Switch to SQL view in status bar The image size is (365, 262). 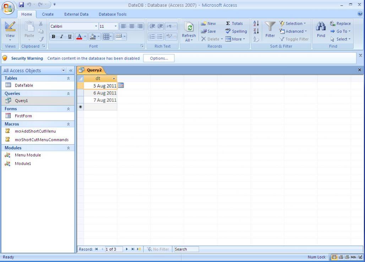[354, 257]
